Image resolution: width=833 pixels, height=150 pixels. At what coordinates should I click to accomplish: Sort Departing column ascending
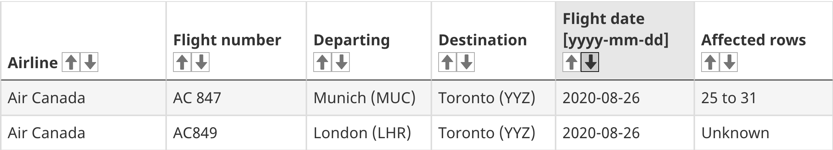pyautogui.click(x=322, y=62)
